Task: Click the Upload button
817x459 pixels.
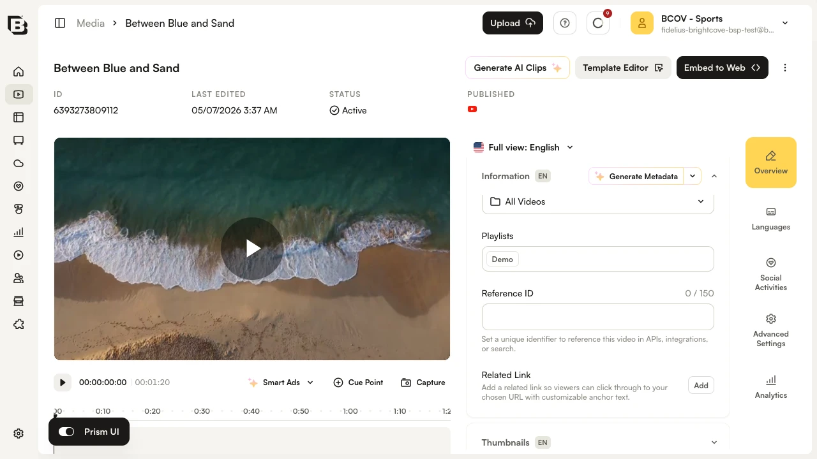Action: [513, 23]
